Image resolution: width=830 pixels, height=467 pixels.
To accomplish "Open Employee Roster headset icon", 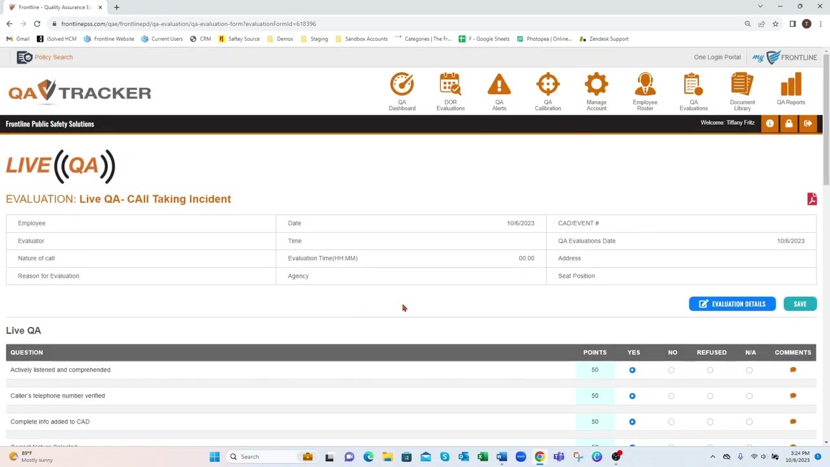I will (645, 84).
